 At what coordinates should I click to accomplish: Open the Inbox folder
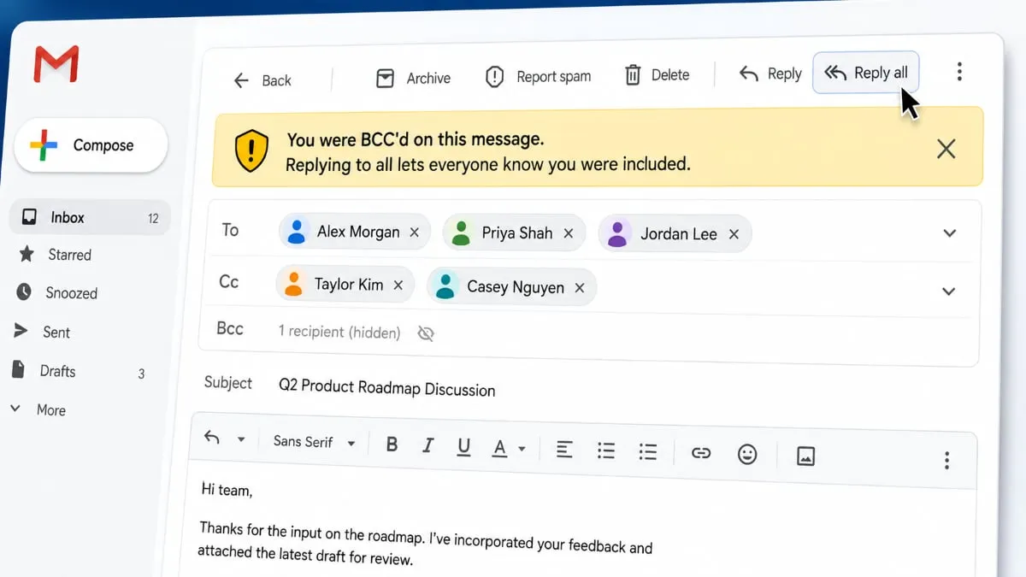click(90, 218)
